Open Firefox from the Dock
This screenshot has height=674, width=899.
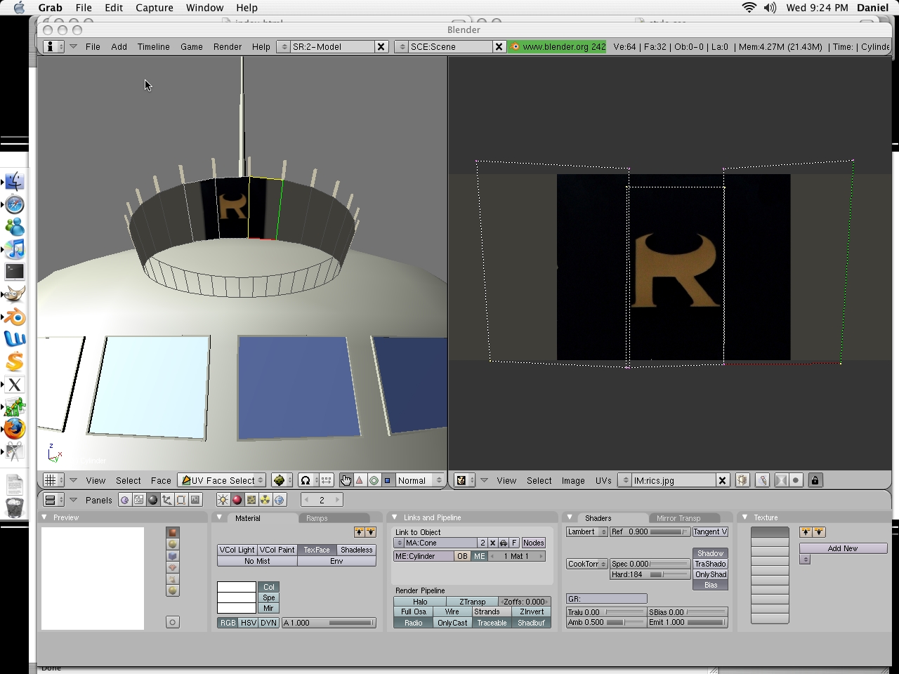tap(15, 428)
